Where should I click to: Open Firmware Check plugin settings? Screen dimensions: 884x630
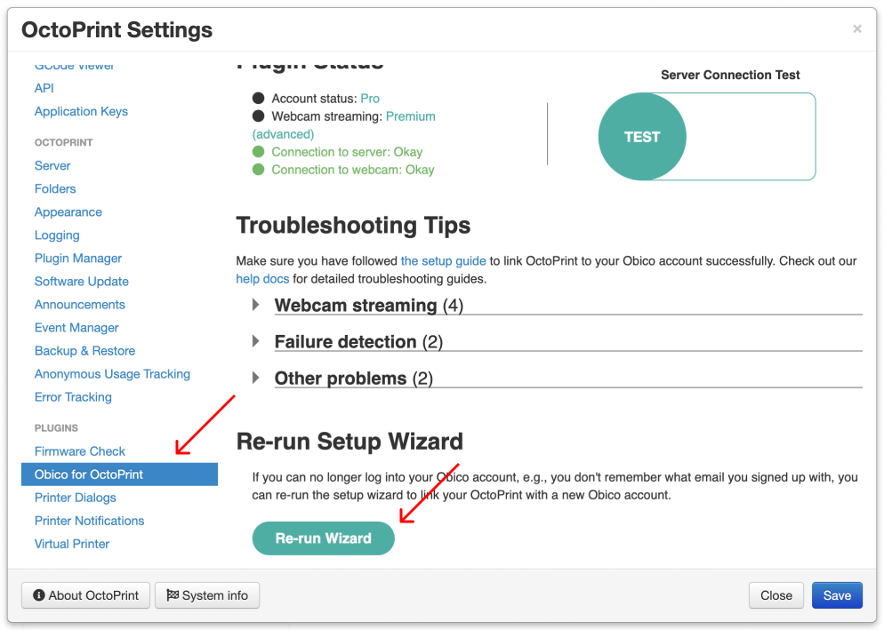click(x=80, y=451)
